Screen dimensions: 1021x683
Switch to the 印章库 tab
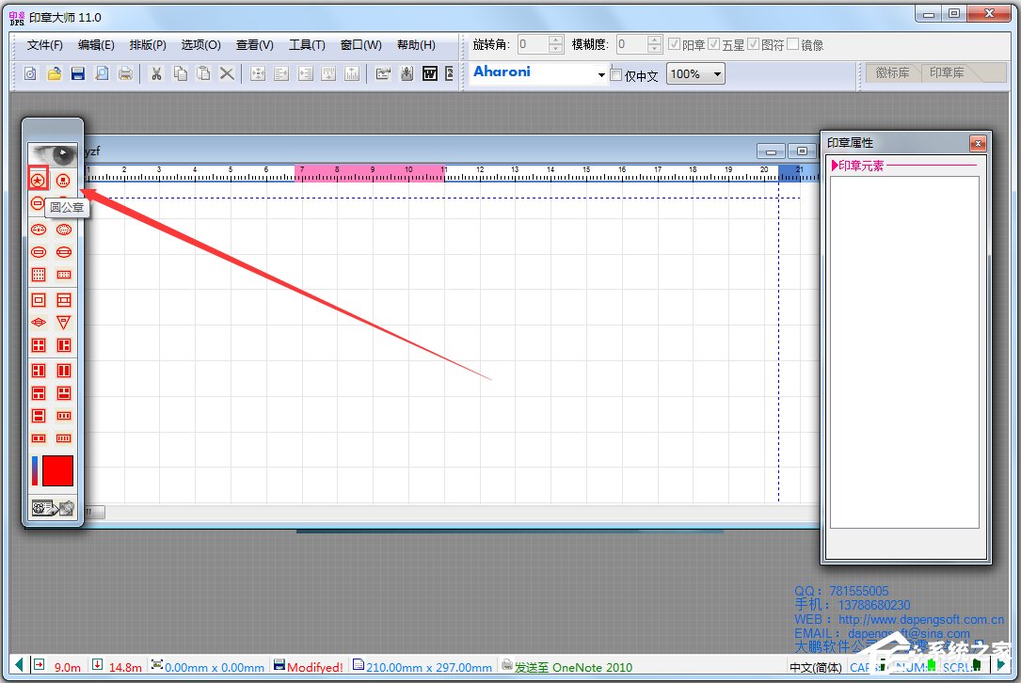(947, 73)
